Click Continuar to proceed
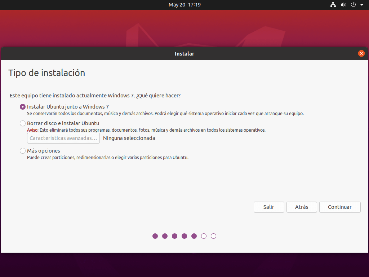369x277 pixels. (x=340, y=207)
